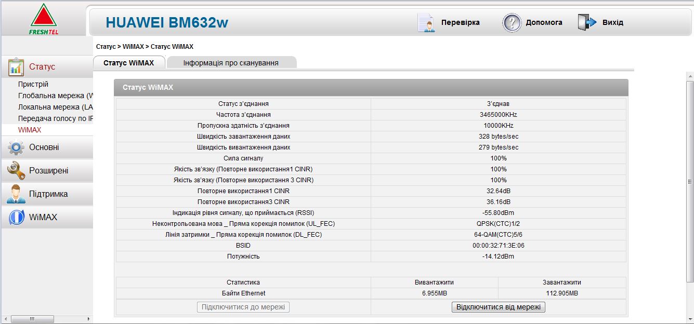The height and width of the screenshot is (324, 694).
Task: Open Локальна мережа sidebar item
Action: (x=55, y=107)
